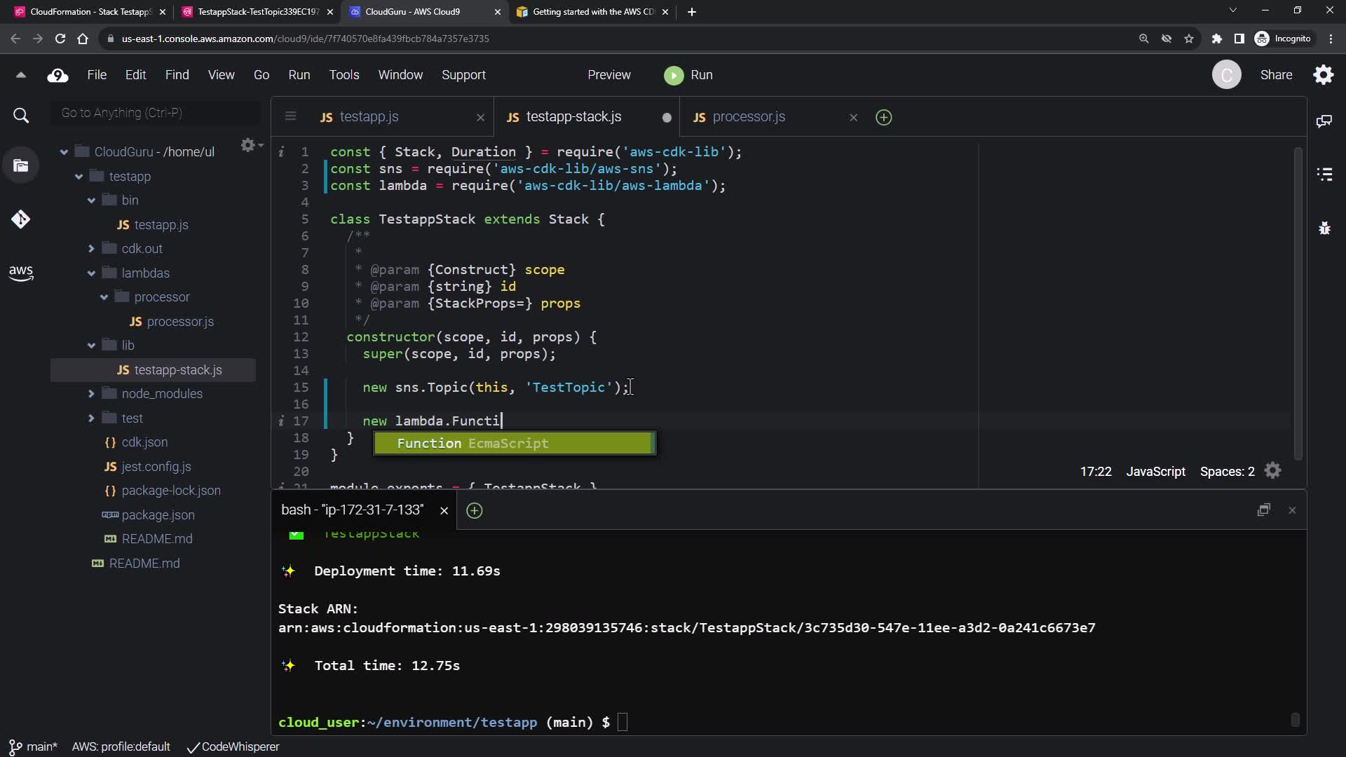The width and height of the screenshot is (1346, 757).
Task: Click the search magnifier in left sidebar
Action: click(x=20, y=116)
